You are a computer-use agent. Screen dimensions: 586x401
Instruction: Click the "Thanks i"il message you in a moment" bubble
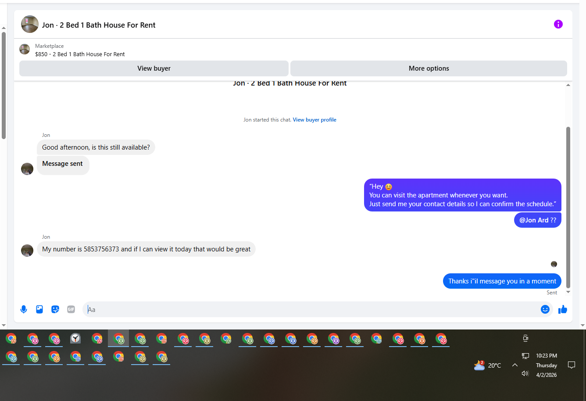click(502, 281)
